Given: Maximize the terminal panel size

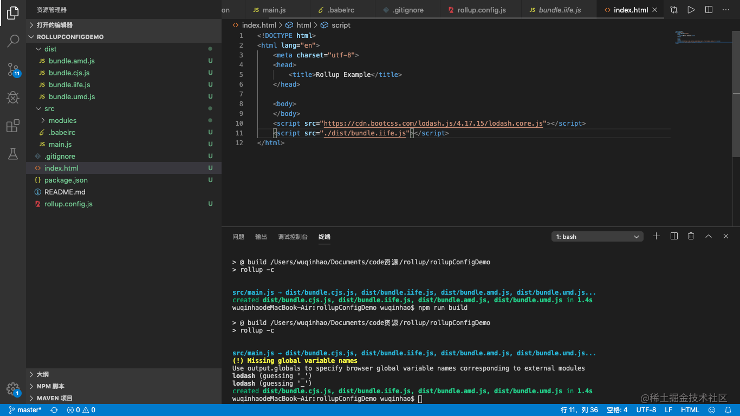Looking at the screenshot, I should (x=708, y=236).
